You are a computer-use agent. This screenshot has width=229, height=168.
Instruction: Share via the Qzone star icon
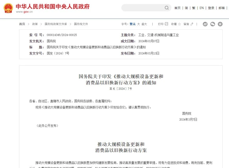point(220,24)
